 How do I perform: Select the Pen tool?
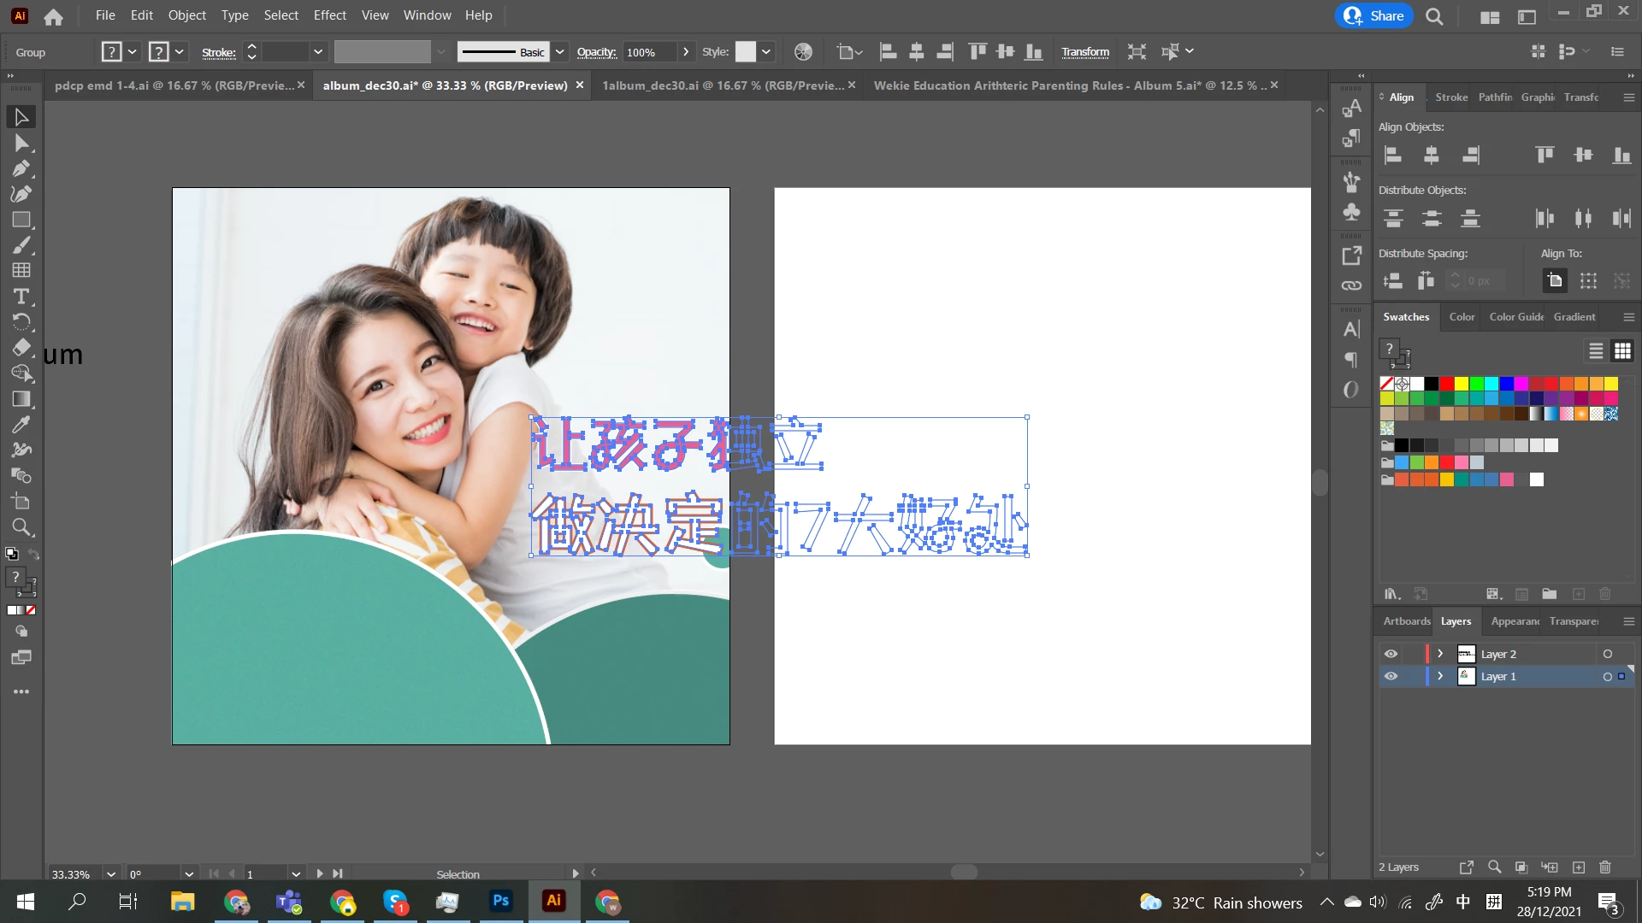click(21, 168)
